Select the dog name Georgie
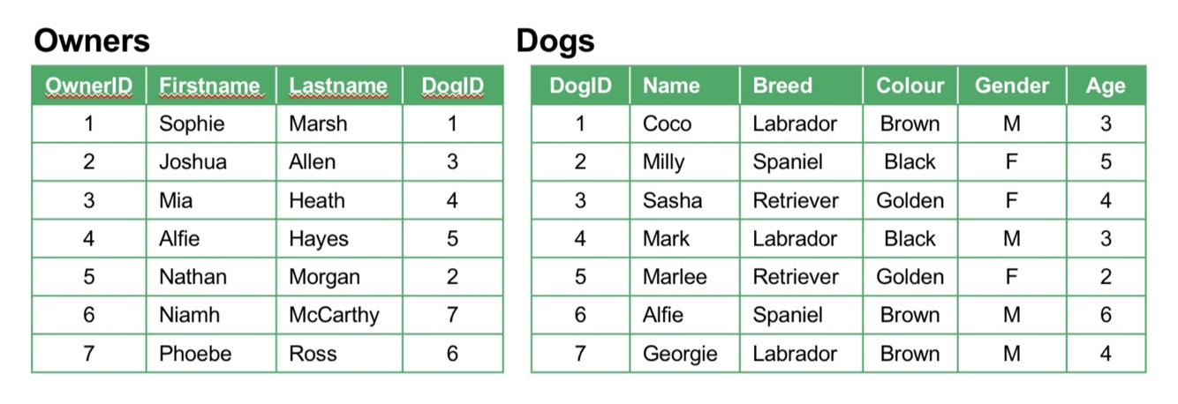1178x404 pixels. [684, 354]
